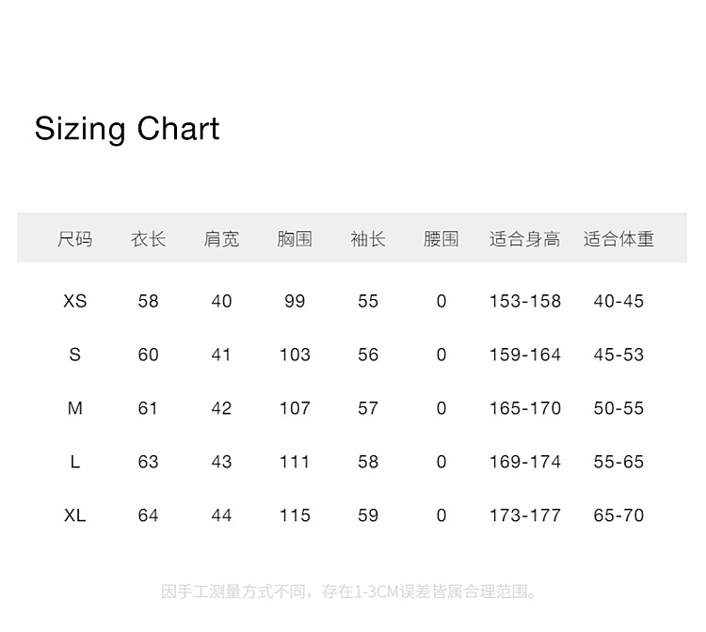Select the 45-53 weight value
Screen dimensions: 706x632
coord(618,355)
